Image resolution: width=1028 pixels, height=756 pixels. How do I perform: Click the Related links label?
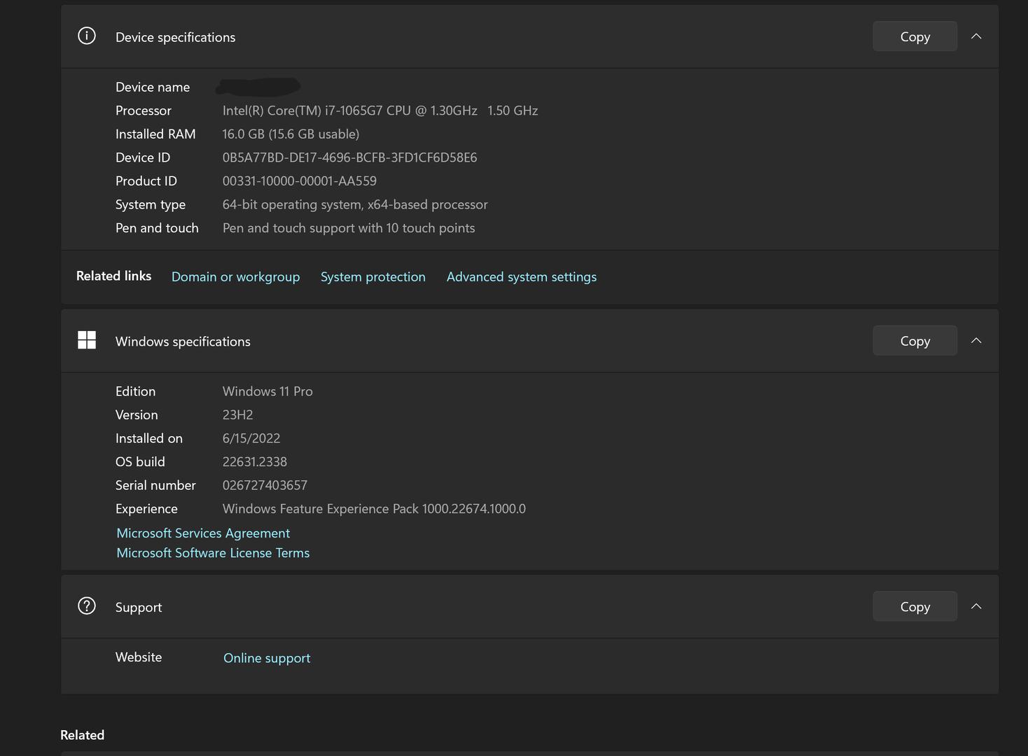point(113,276)
